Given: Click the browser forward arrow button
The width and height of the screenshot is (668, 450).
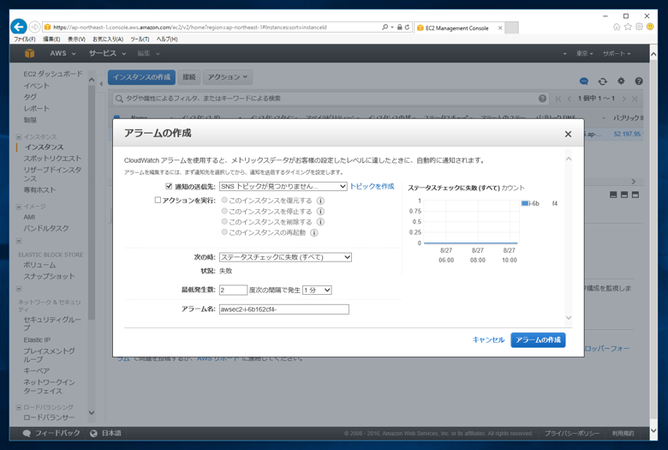Looking at the screenshot, I should 35,27.
